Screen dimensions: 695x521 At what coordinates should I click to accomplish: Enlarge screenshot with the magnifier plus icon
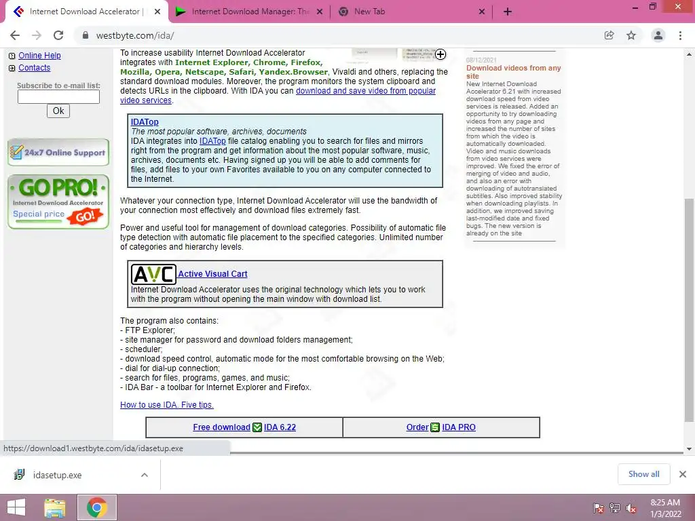click(440, 54)
